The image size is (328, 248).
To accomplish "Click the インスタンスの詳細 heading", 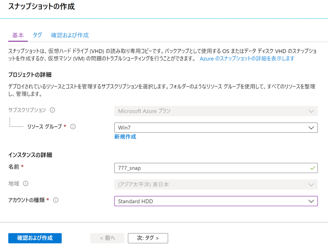I will pos(30,155).
